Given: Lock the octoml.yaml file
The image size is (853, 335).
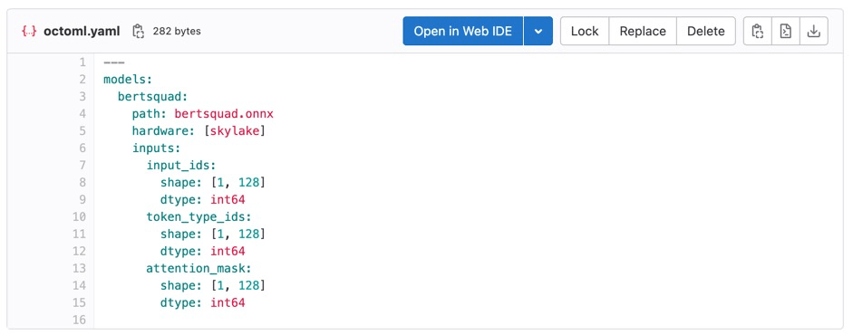Looking at the screenshot, I should coord(585,31).
